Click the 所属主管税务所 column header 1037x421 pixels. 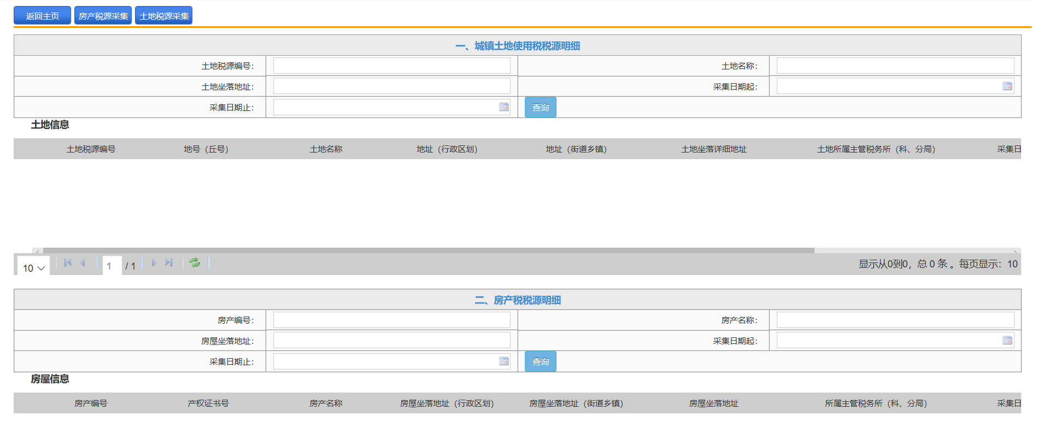(x=876, y=403)
